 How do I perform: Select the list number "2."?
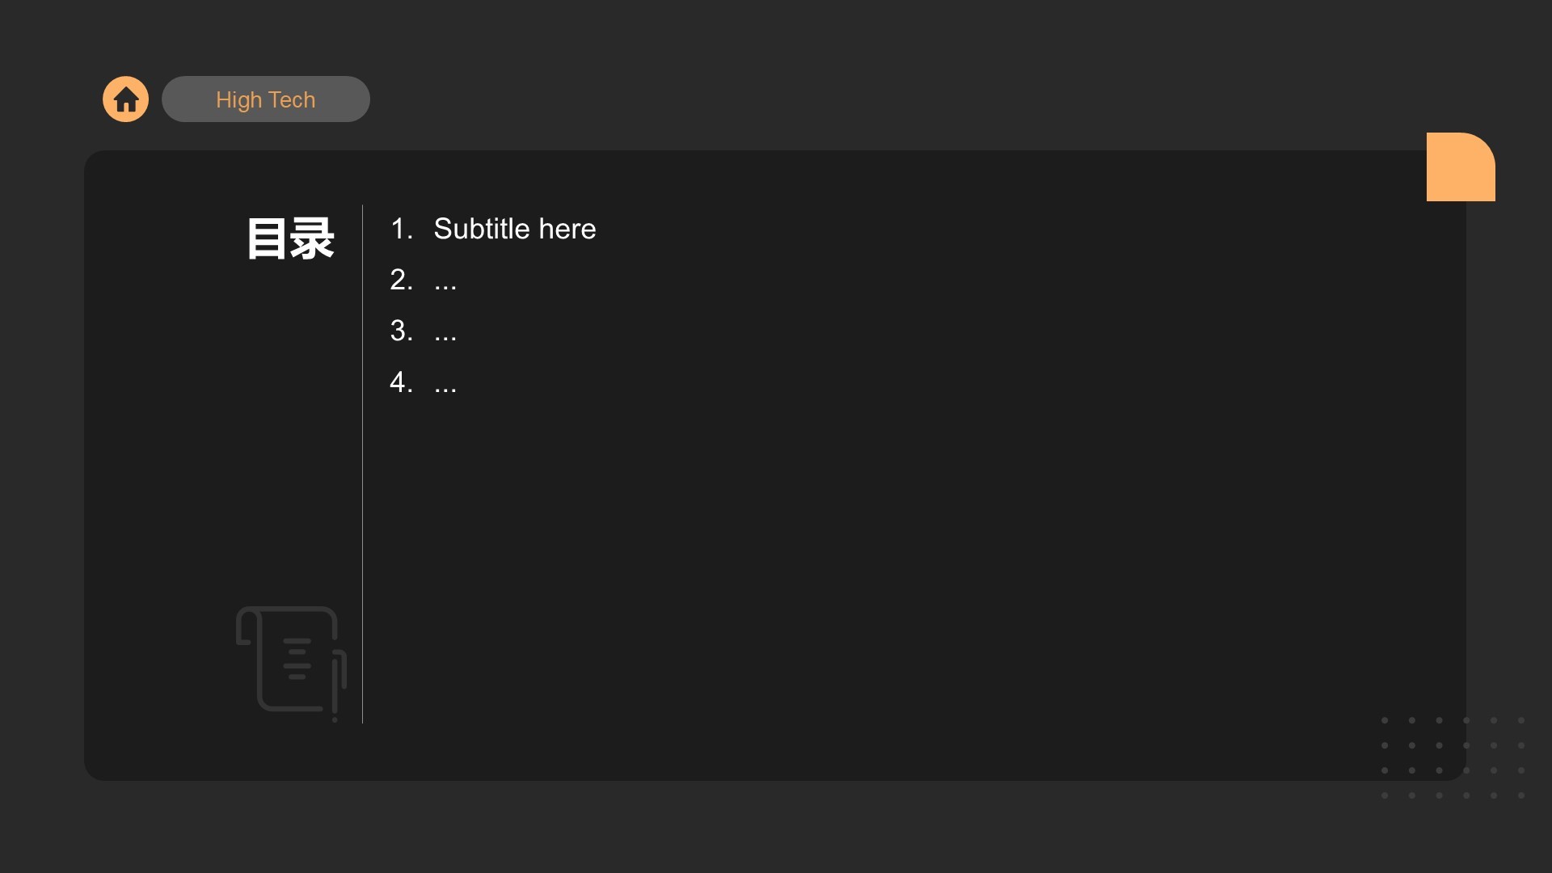click(x=402, y=280)
